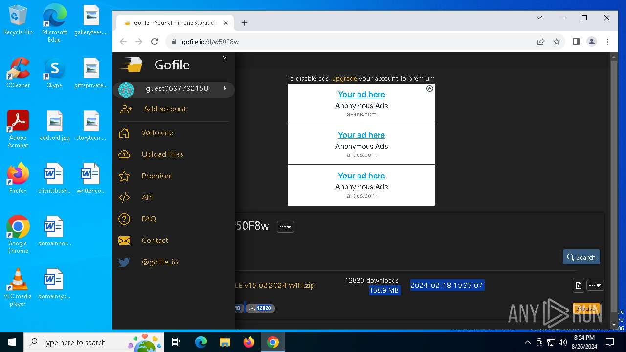Click the Welcome home icon
The width and height of the screenshot is (626, 352).
coord(124,133)
